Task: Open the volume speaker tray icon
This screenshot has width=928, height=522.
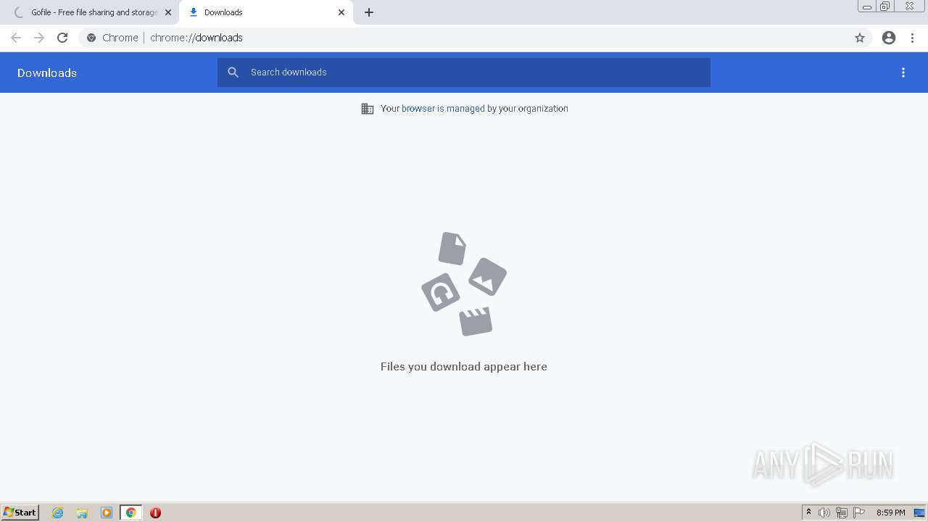Action: click(824, 513)
